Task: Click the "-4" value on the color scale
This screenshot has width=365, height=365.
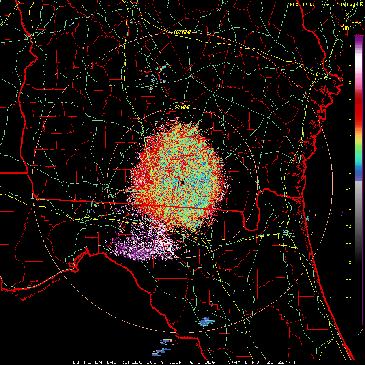Action: tap(348, 244)
